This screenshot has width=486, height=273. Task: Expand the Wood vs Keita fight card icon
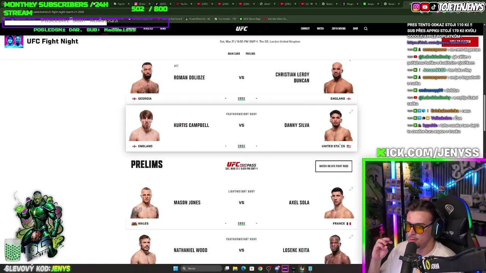(351, 237)
